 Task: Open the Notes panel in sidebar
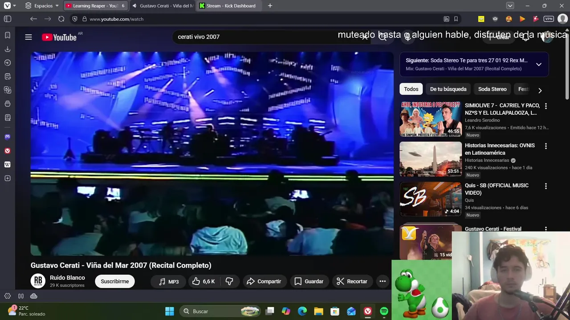(8, 76)
